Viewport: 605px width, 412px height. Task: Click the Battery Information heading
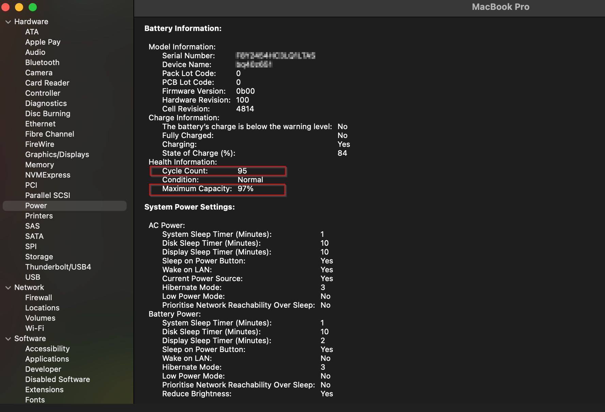pyautogui.click(x=183, y=28)
